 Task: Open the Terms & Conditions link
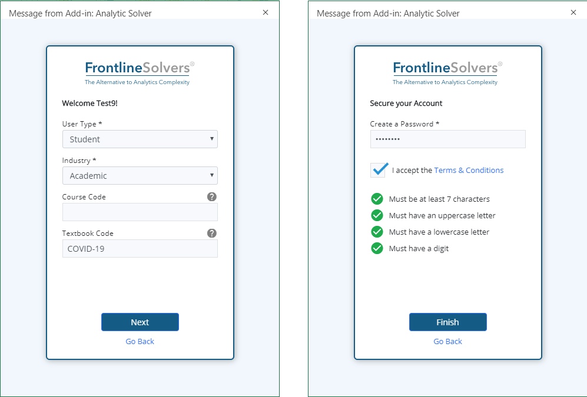[x=469, y=171]
